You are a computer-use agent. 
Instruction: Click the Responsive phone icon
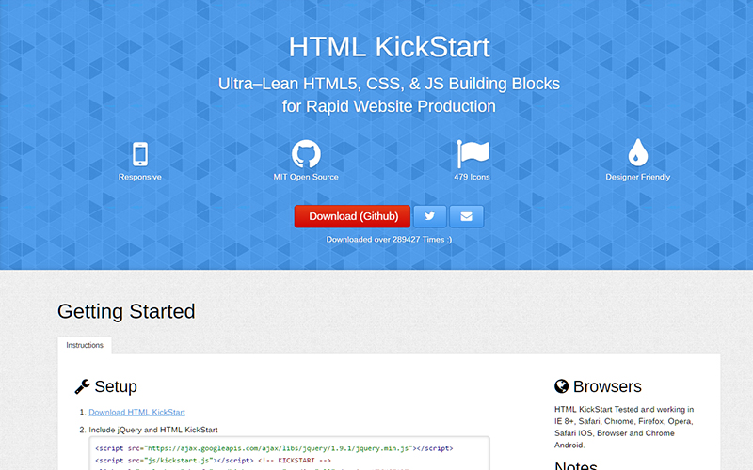click(139, 154)
